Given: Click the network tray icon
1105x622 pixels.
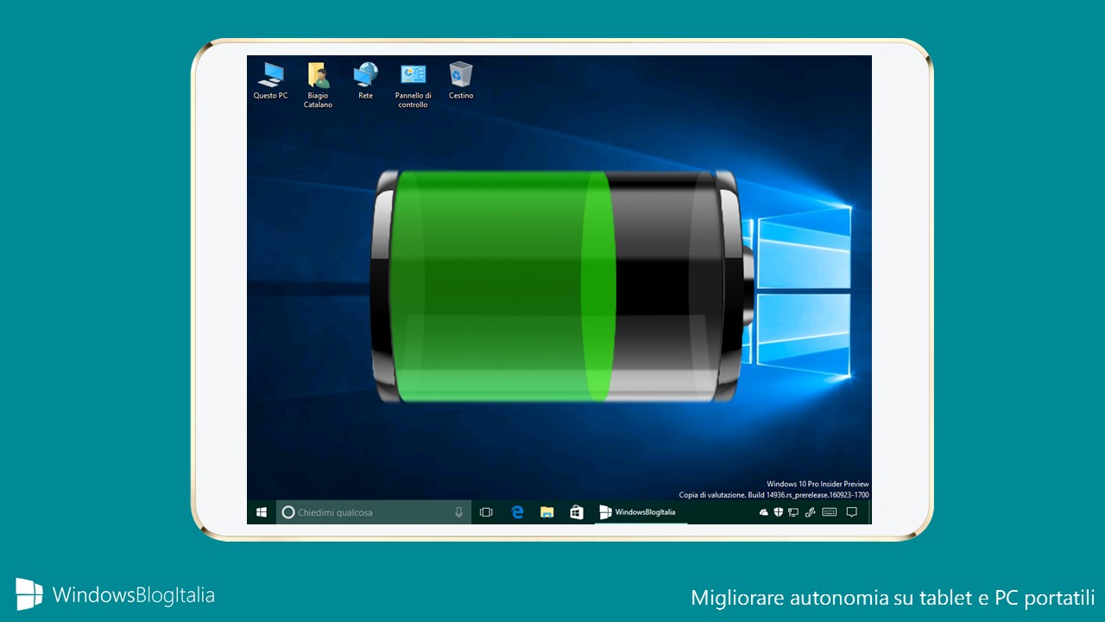Looking at the screenshot, I should coord(792,512).
